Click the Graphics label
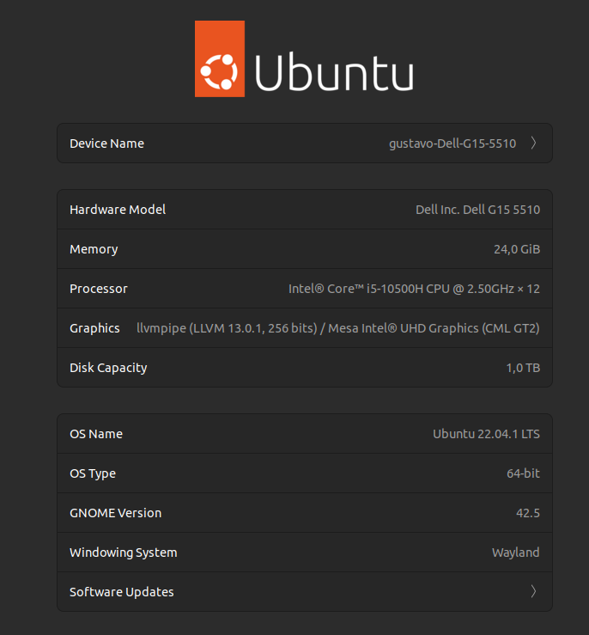 [x=94, y=328]
